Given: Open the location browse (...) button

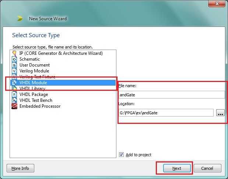Looking at the screenshot, I should click(220, 113).
